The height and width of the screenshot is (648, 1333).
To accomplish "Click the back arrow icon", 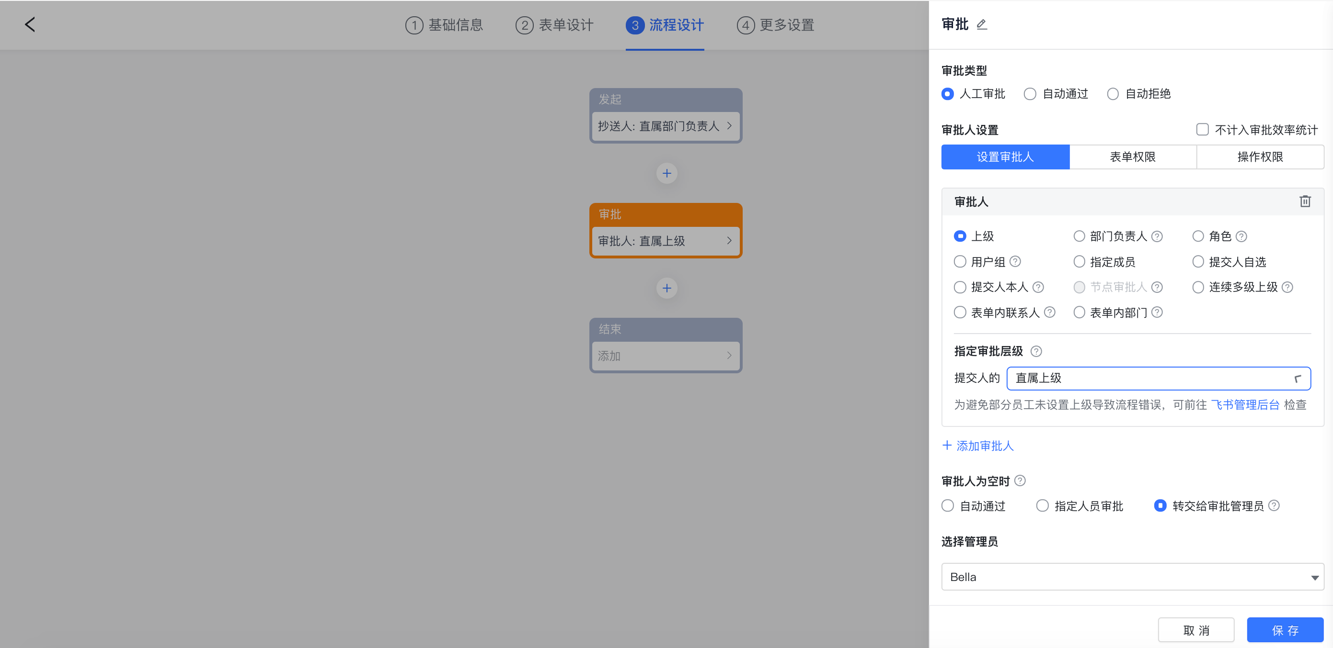I will 30,24.
